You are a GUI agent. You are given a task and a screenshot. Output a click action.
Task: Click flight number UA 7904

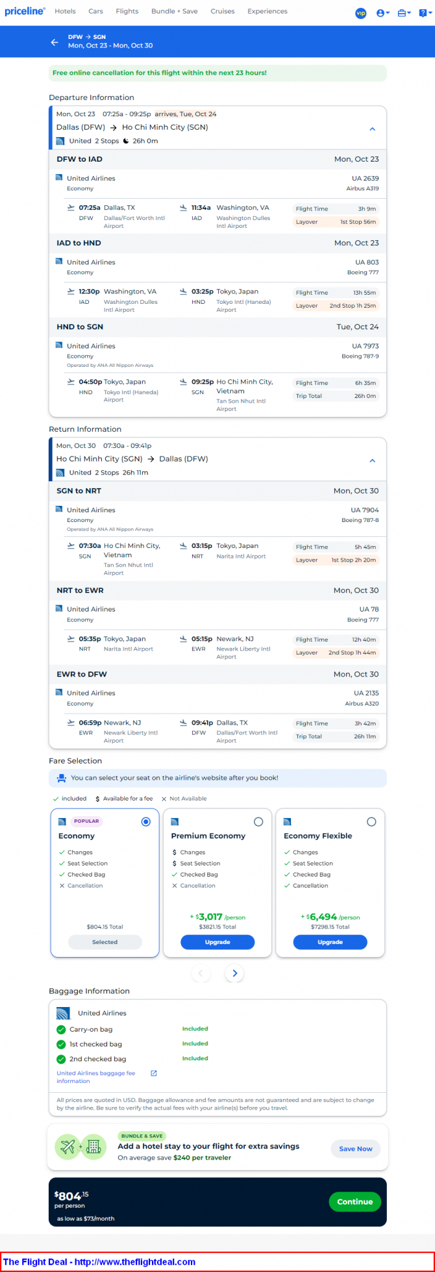click(x=365, y=510)
